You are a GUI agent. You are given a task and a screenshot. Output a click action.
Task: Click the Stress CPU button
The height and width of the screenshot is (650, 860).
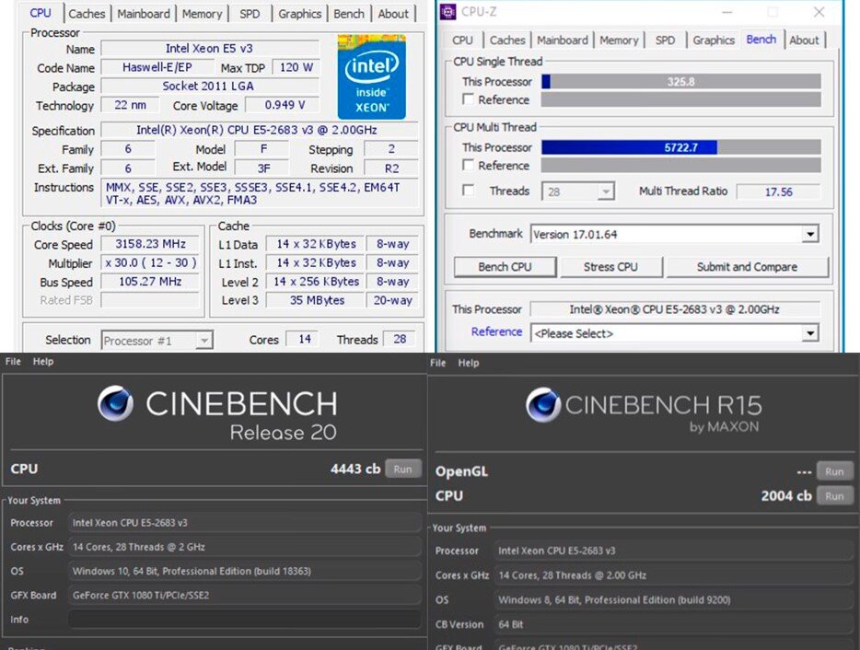[610, 267]
